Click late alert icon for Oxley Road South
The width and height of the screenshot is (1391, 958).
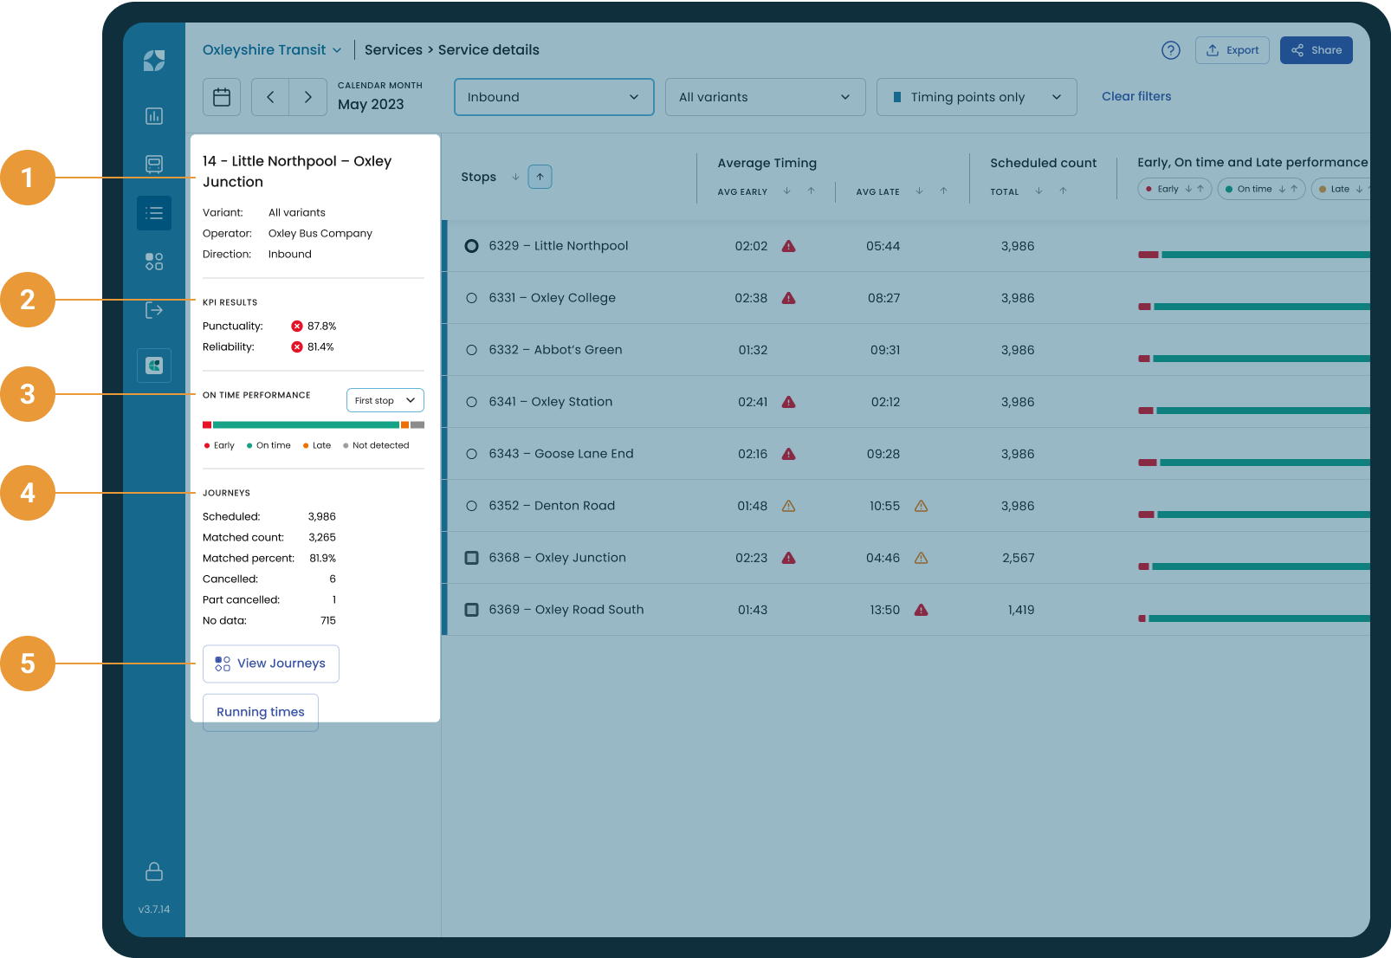(x=921, y=610)
